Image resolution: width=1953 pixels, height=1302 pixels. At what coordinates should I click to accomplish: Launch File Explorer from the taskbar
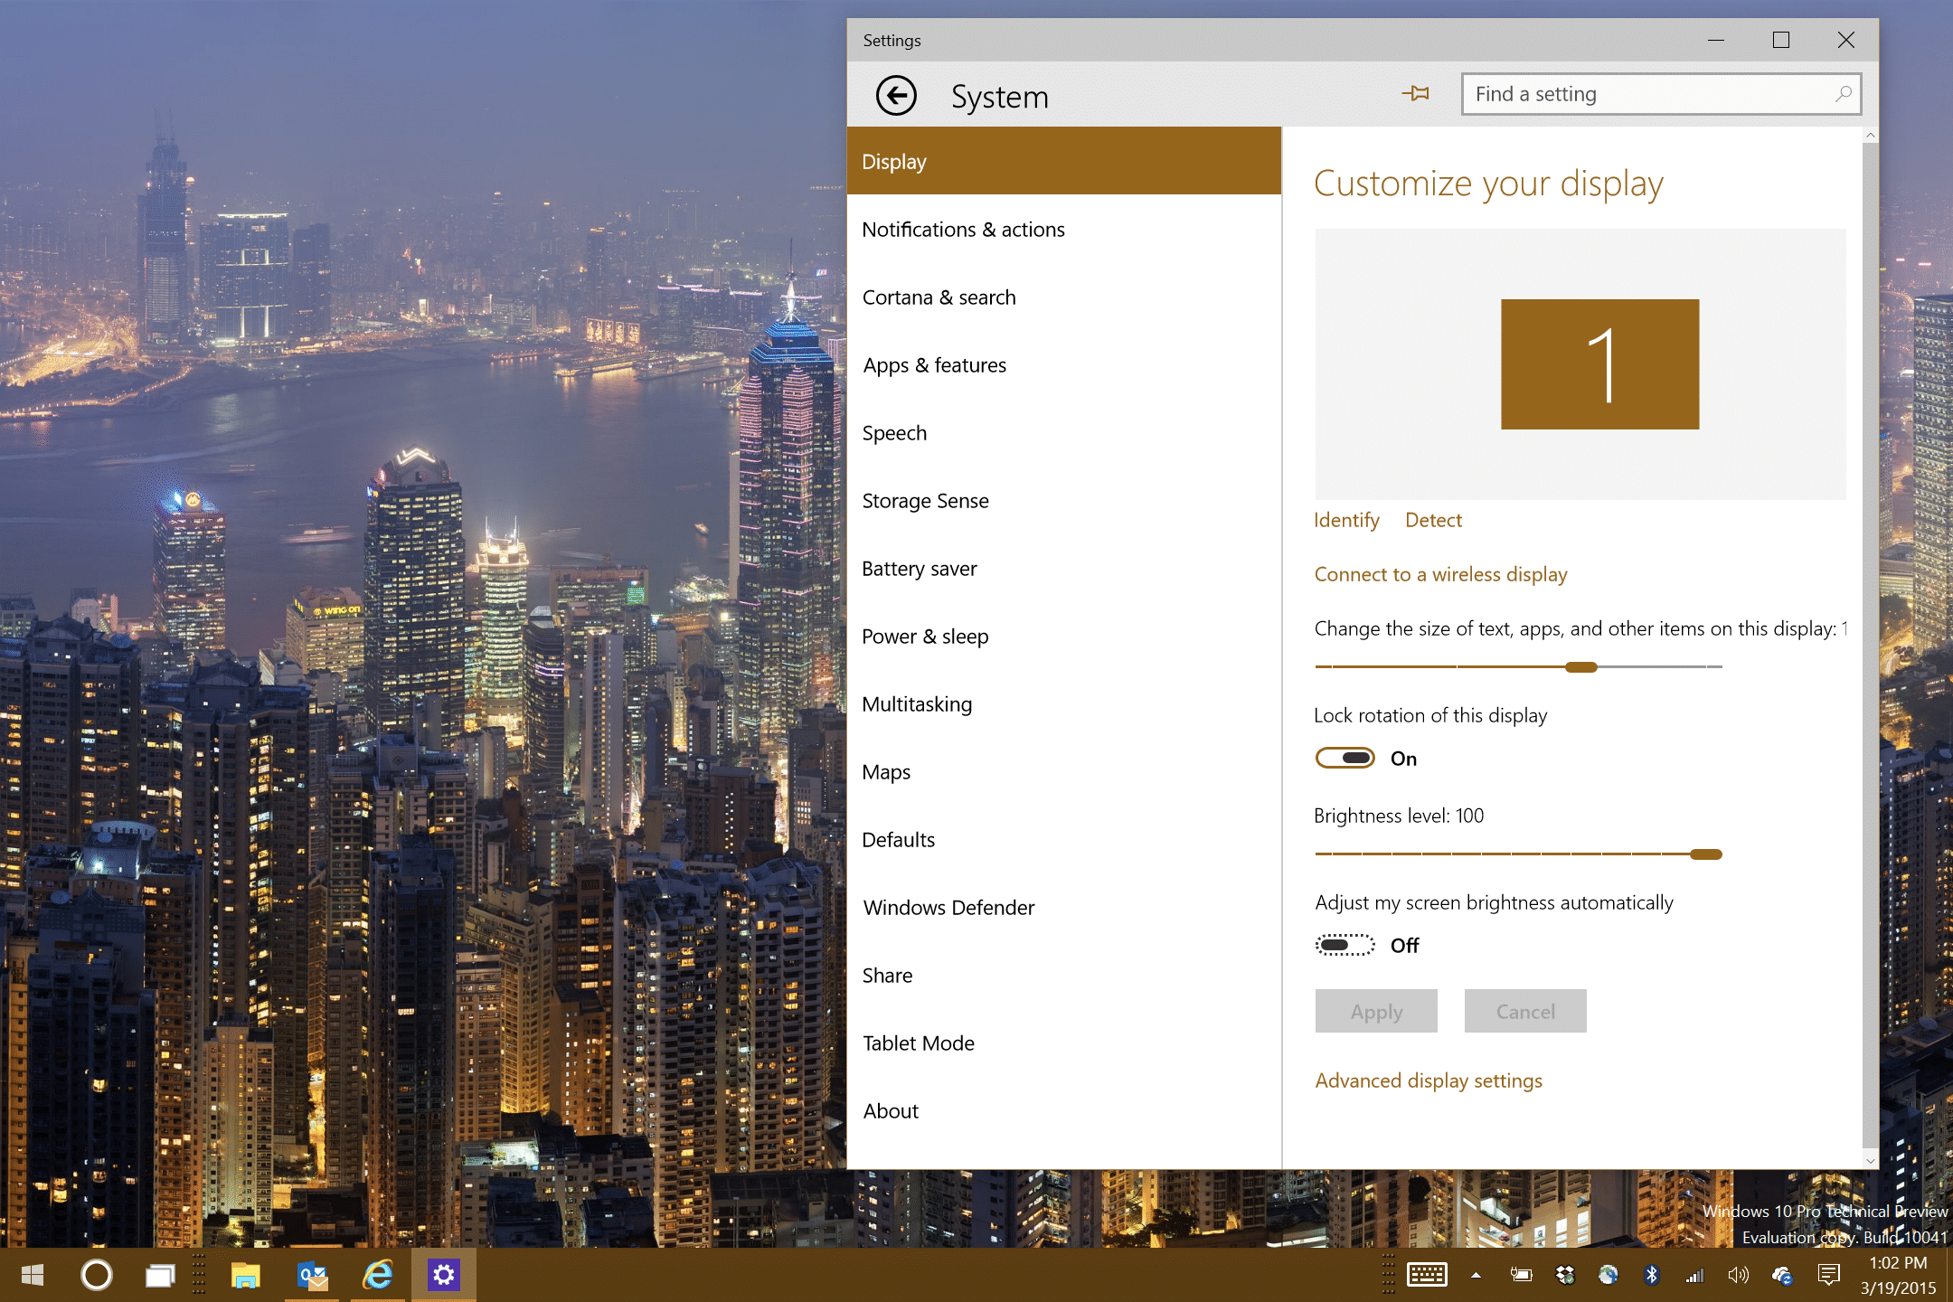246,1276
